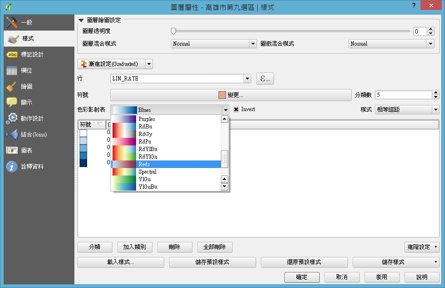Pick the Spectral color ramp option

coord(166,172)
